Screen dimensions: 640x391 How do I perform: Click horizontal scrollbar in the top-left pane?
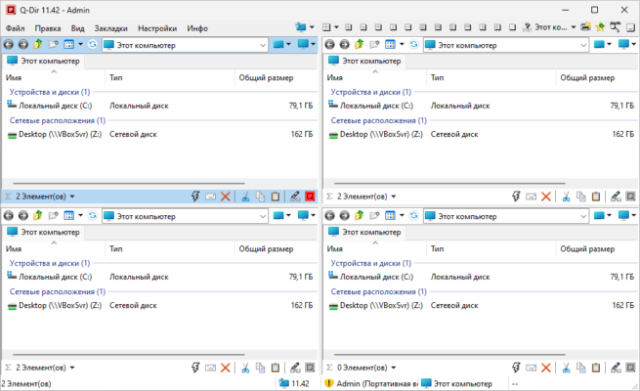(x=129, y=184)
